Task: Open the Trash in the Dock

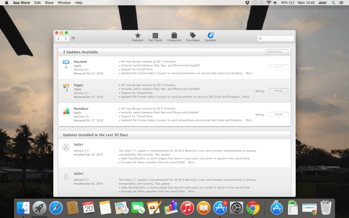Action: (326, 208)
